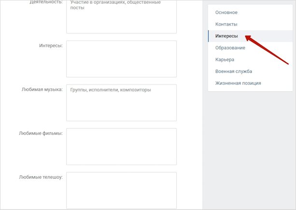The image size is (296, 210).
Task: Click the Любимая музыка: field label
Action: tap(42, 89)
